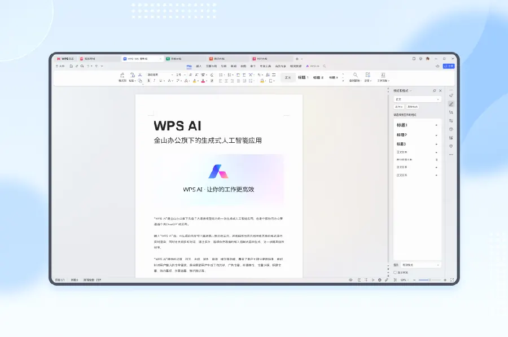Open the font size combo box

coord(181,75)
